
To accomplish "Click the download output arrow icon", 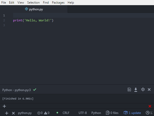I will 136,90.
